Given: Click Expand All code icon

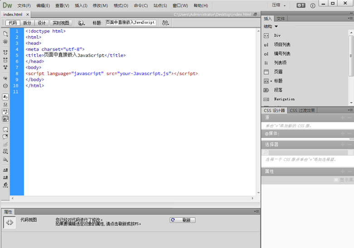Looking at the screenshot, I should pos(5,67).
